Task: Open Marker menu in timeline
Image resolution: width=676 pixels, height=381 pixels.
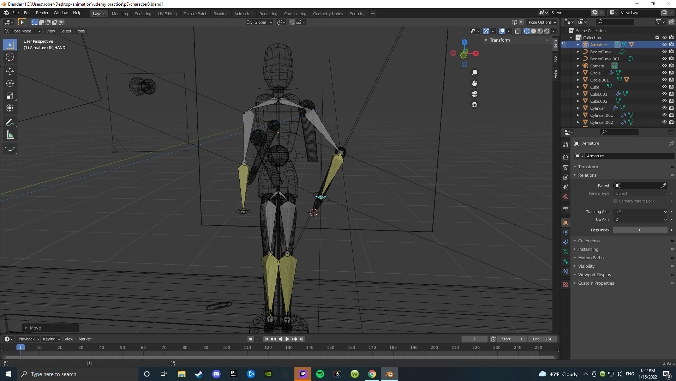Action: 85,339
